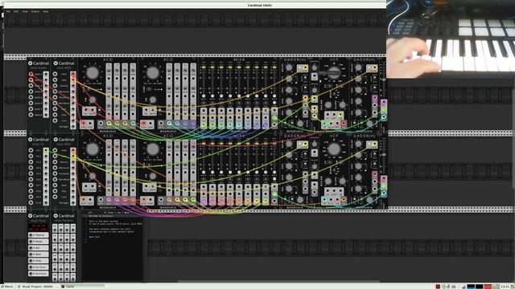Click large cutoff knob on bottom-row VCF
This screenshot has height=289, width=515.
point(334,149)
